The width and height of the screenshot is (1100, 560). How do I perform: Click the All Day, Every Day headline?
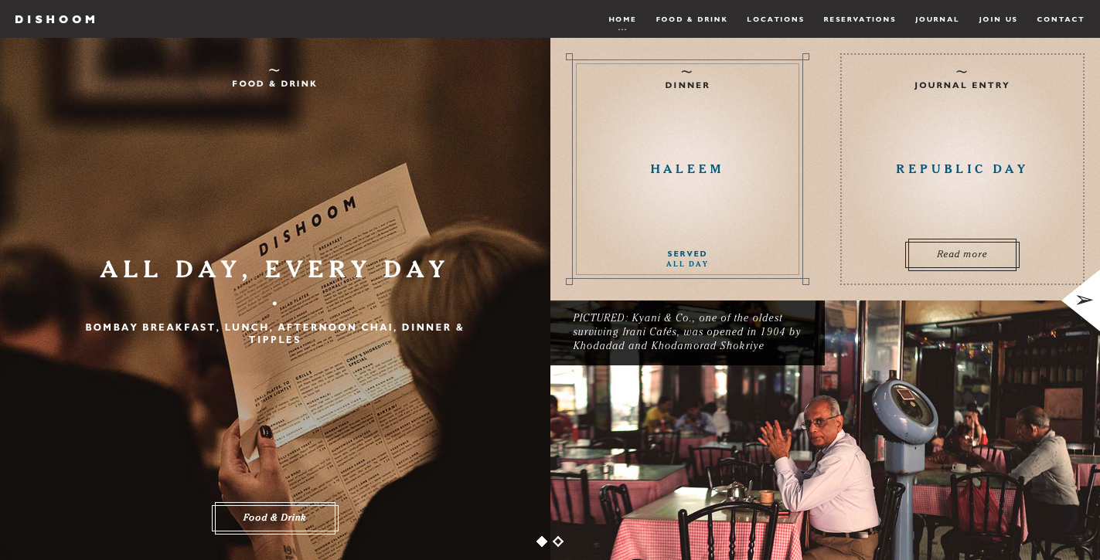pos(274,270)
